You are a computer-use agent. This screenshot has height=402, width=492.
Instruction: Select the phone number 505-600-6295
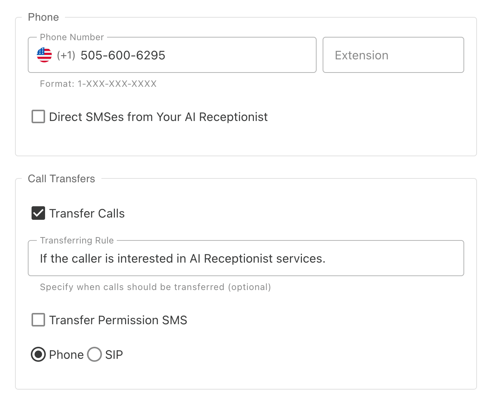click(x=122, y=55)
